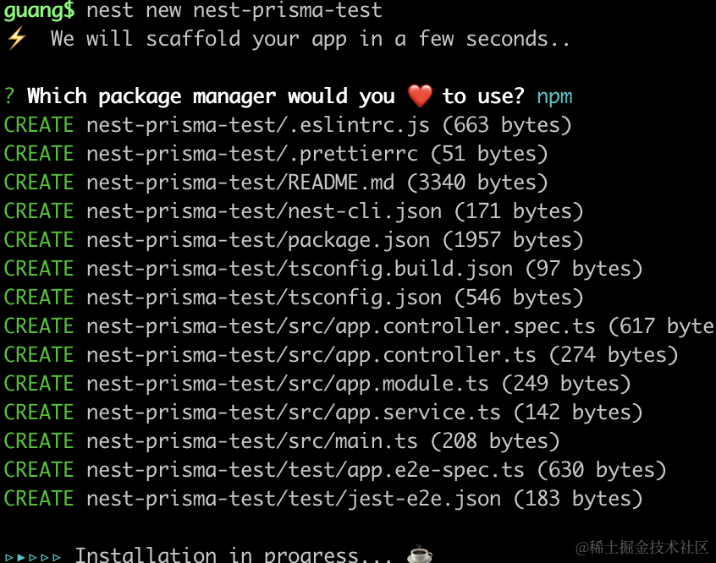Click the nest-cli.json file path
This screenshot has width=716, height=563.
[x=264, y=211]
